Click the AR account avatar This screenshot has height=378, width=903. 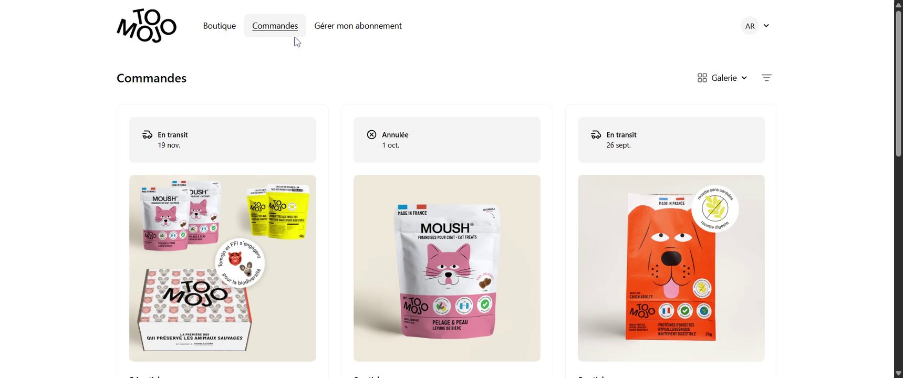[x=750, y=26]
